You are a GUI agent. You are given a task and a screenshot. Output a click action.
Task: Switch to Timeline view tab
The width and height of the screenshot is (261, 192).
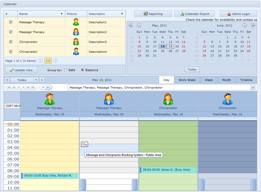click(246, 80)
